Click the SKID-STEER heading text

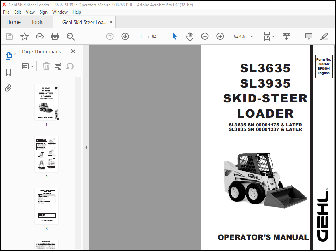265,98
